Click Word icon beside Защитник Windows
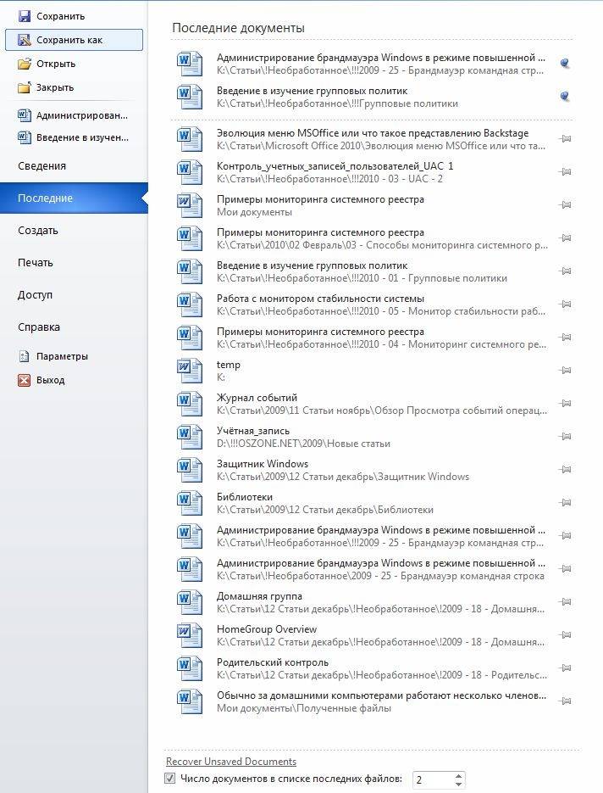 coord(190,470)
